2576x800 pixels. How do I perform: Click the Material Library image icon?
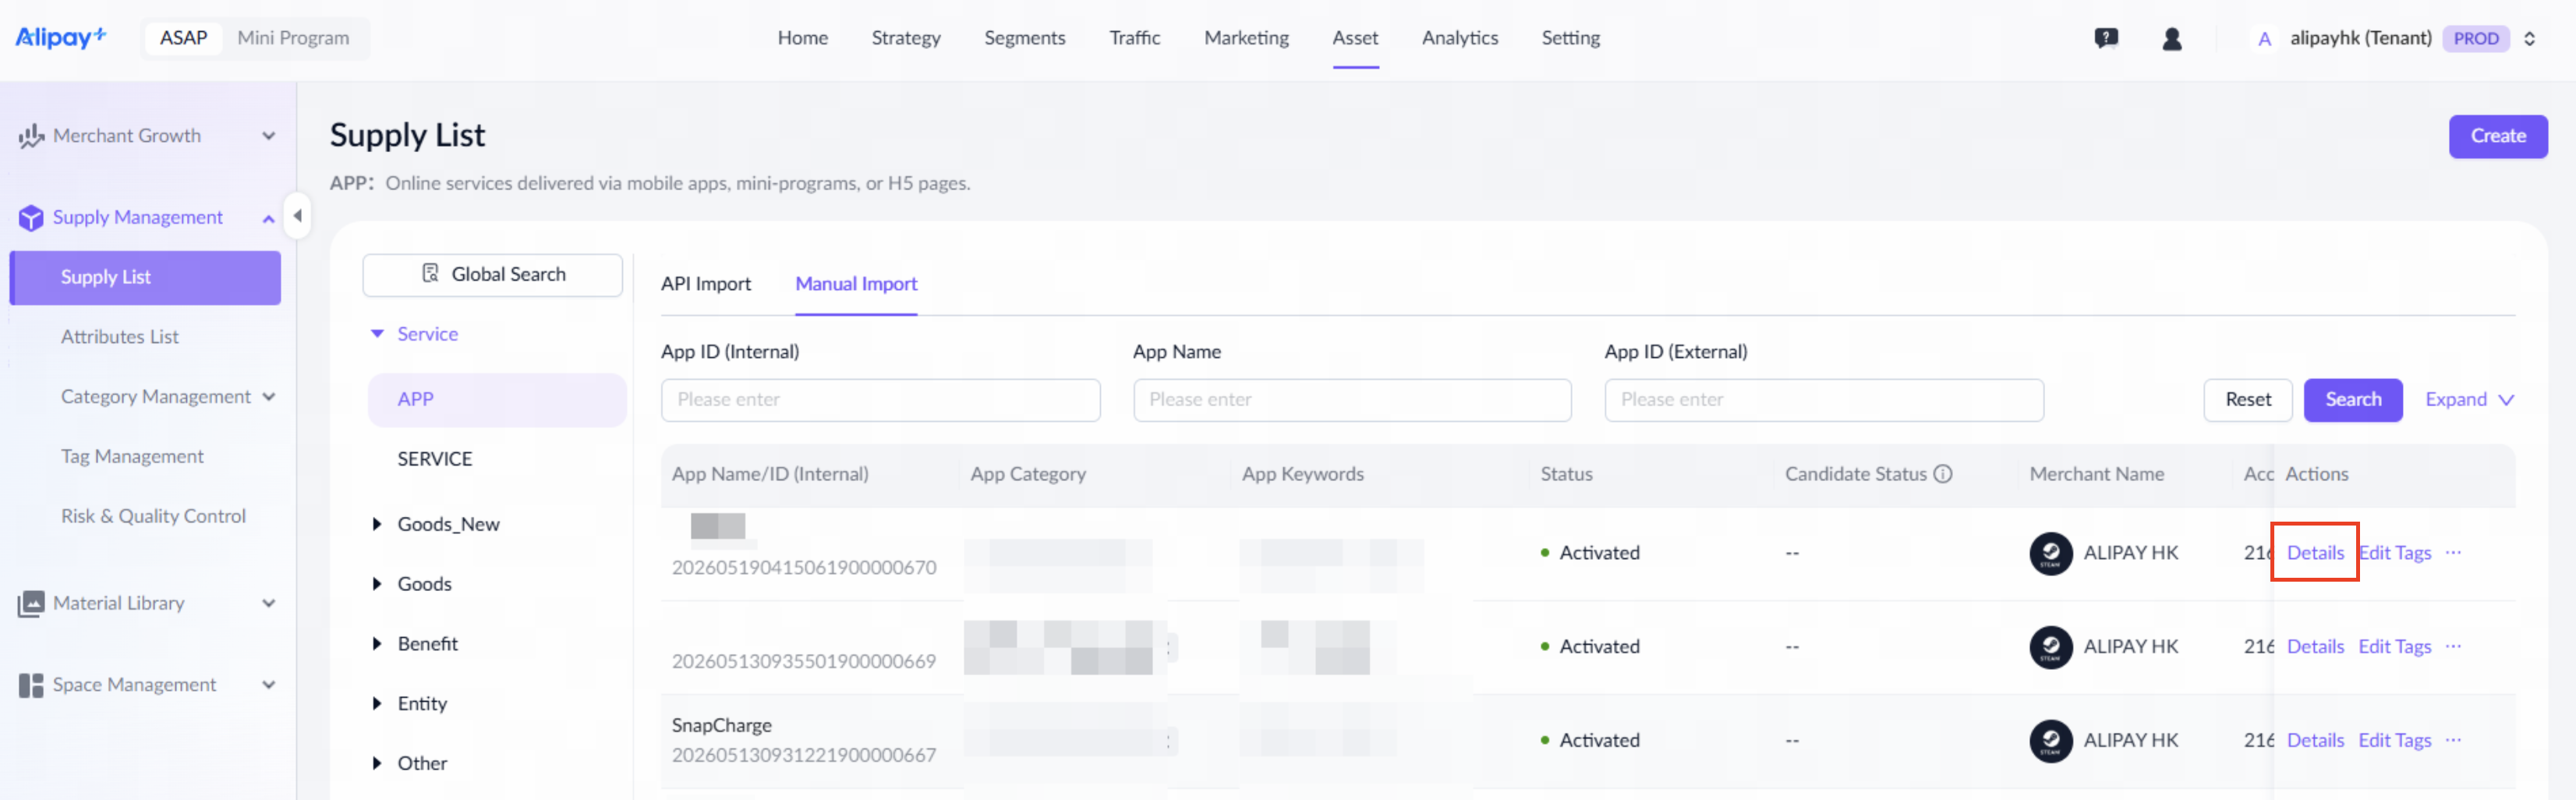tap(30, 603)
